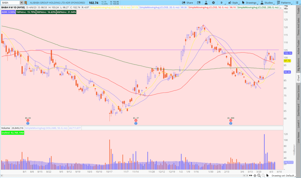The image size is (301, 178).
Task: Click the Volume study label
Action: (6, 128)
